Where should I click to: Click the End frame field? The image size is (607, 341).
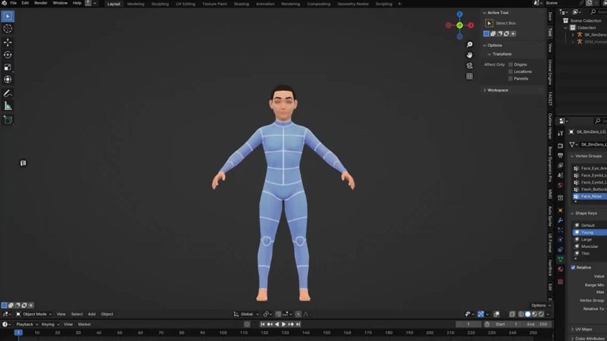pos(537,324)
